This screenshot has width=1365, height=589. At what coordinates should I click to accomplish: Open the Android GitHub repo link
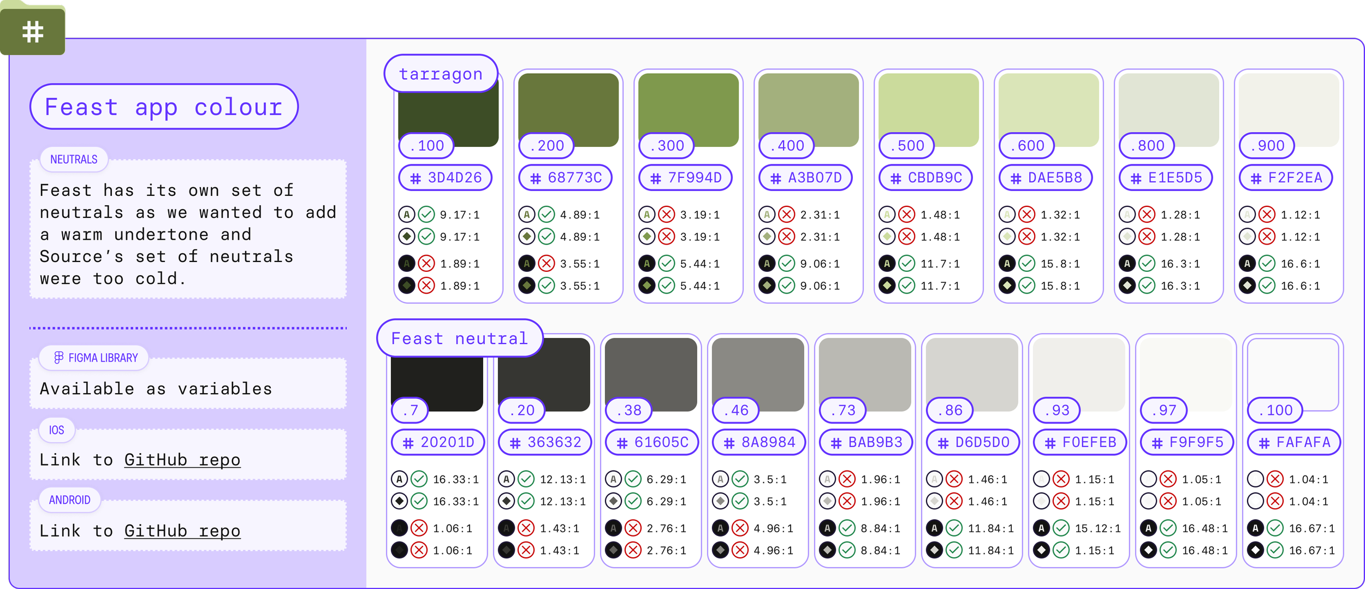click(182, 531)
